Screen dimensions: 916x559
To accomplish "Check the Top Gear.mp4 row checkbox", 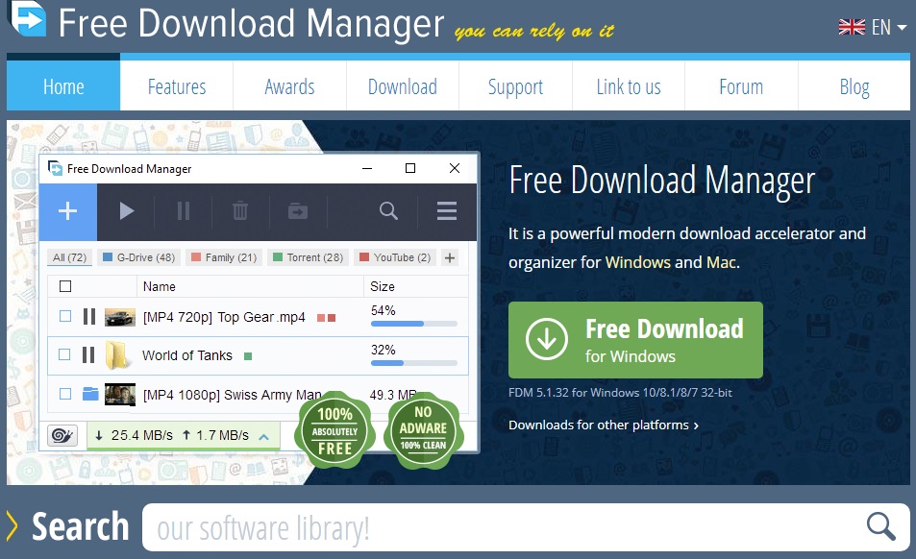I will tap(65, 316).
